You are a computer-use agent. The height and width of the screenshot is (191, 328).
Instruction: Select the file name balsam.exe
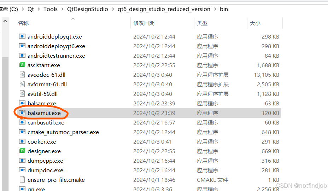tap(42, 103)
